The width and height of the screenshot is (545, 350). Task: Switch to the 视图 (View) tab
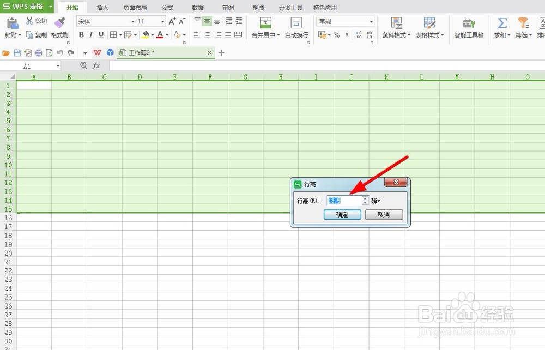point(258,7)
